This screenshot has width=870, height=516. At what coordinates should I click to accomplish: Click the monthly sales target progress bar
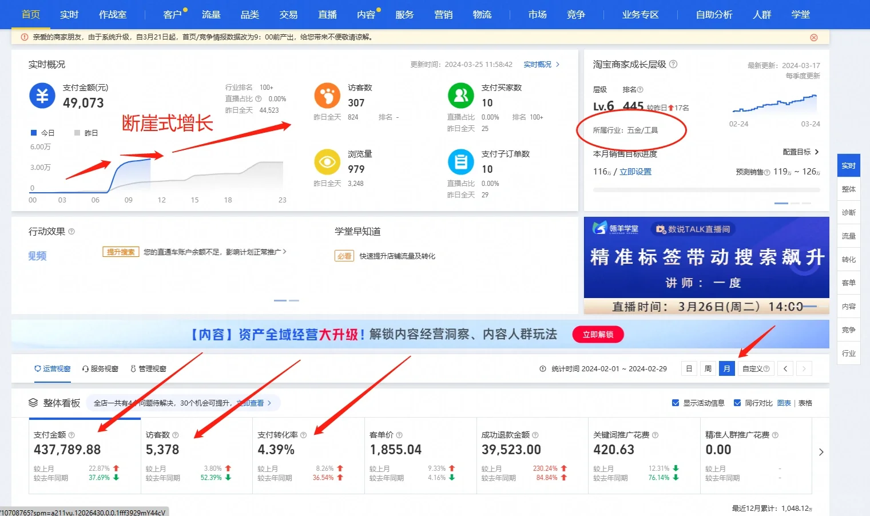coord(706,189)
